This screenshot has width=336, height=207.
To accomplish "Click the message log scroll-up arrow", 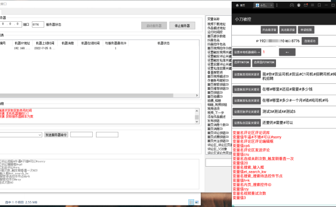I will click(196, 111).
